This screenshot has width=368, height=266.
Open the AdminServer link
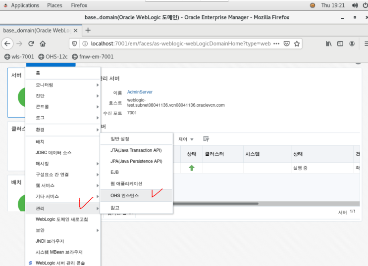point(140,92)
